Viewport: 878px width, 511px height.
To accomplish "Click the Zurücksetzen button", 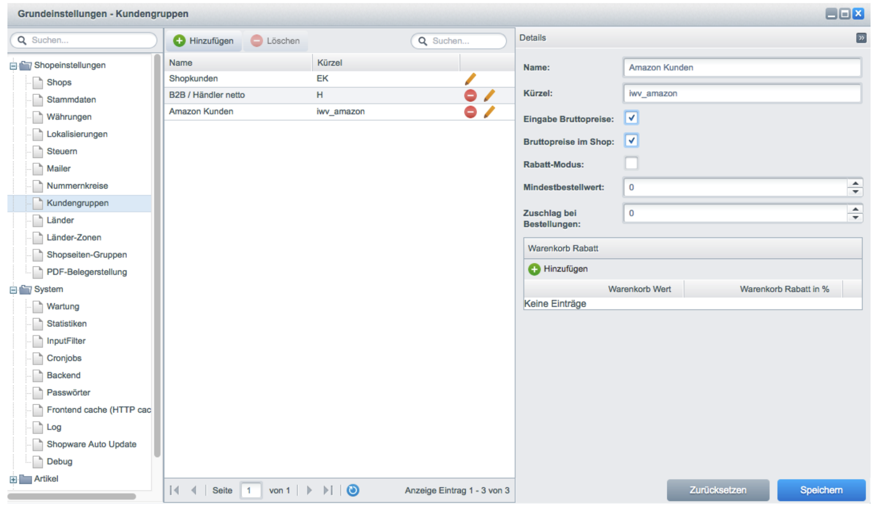I will point(718,490).
